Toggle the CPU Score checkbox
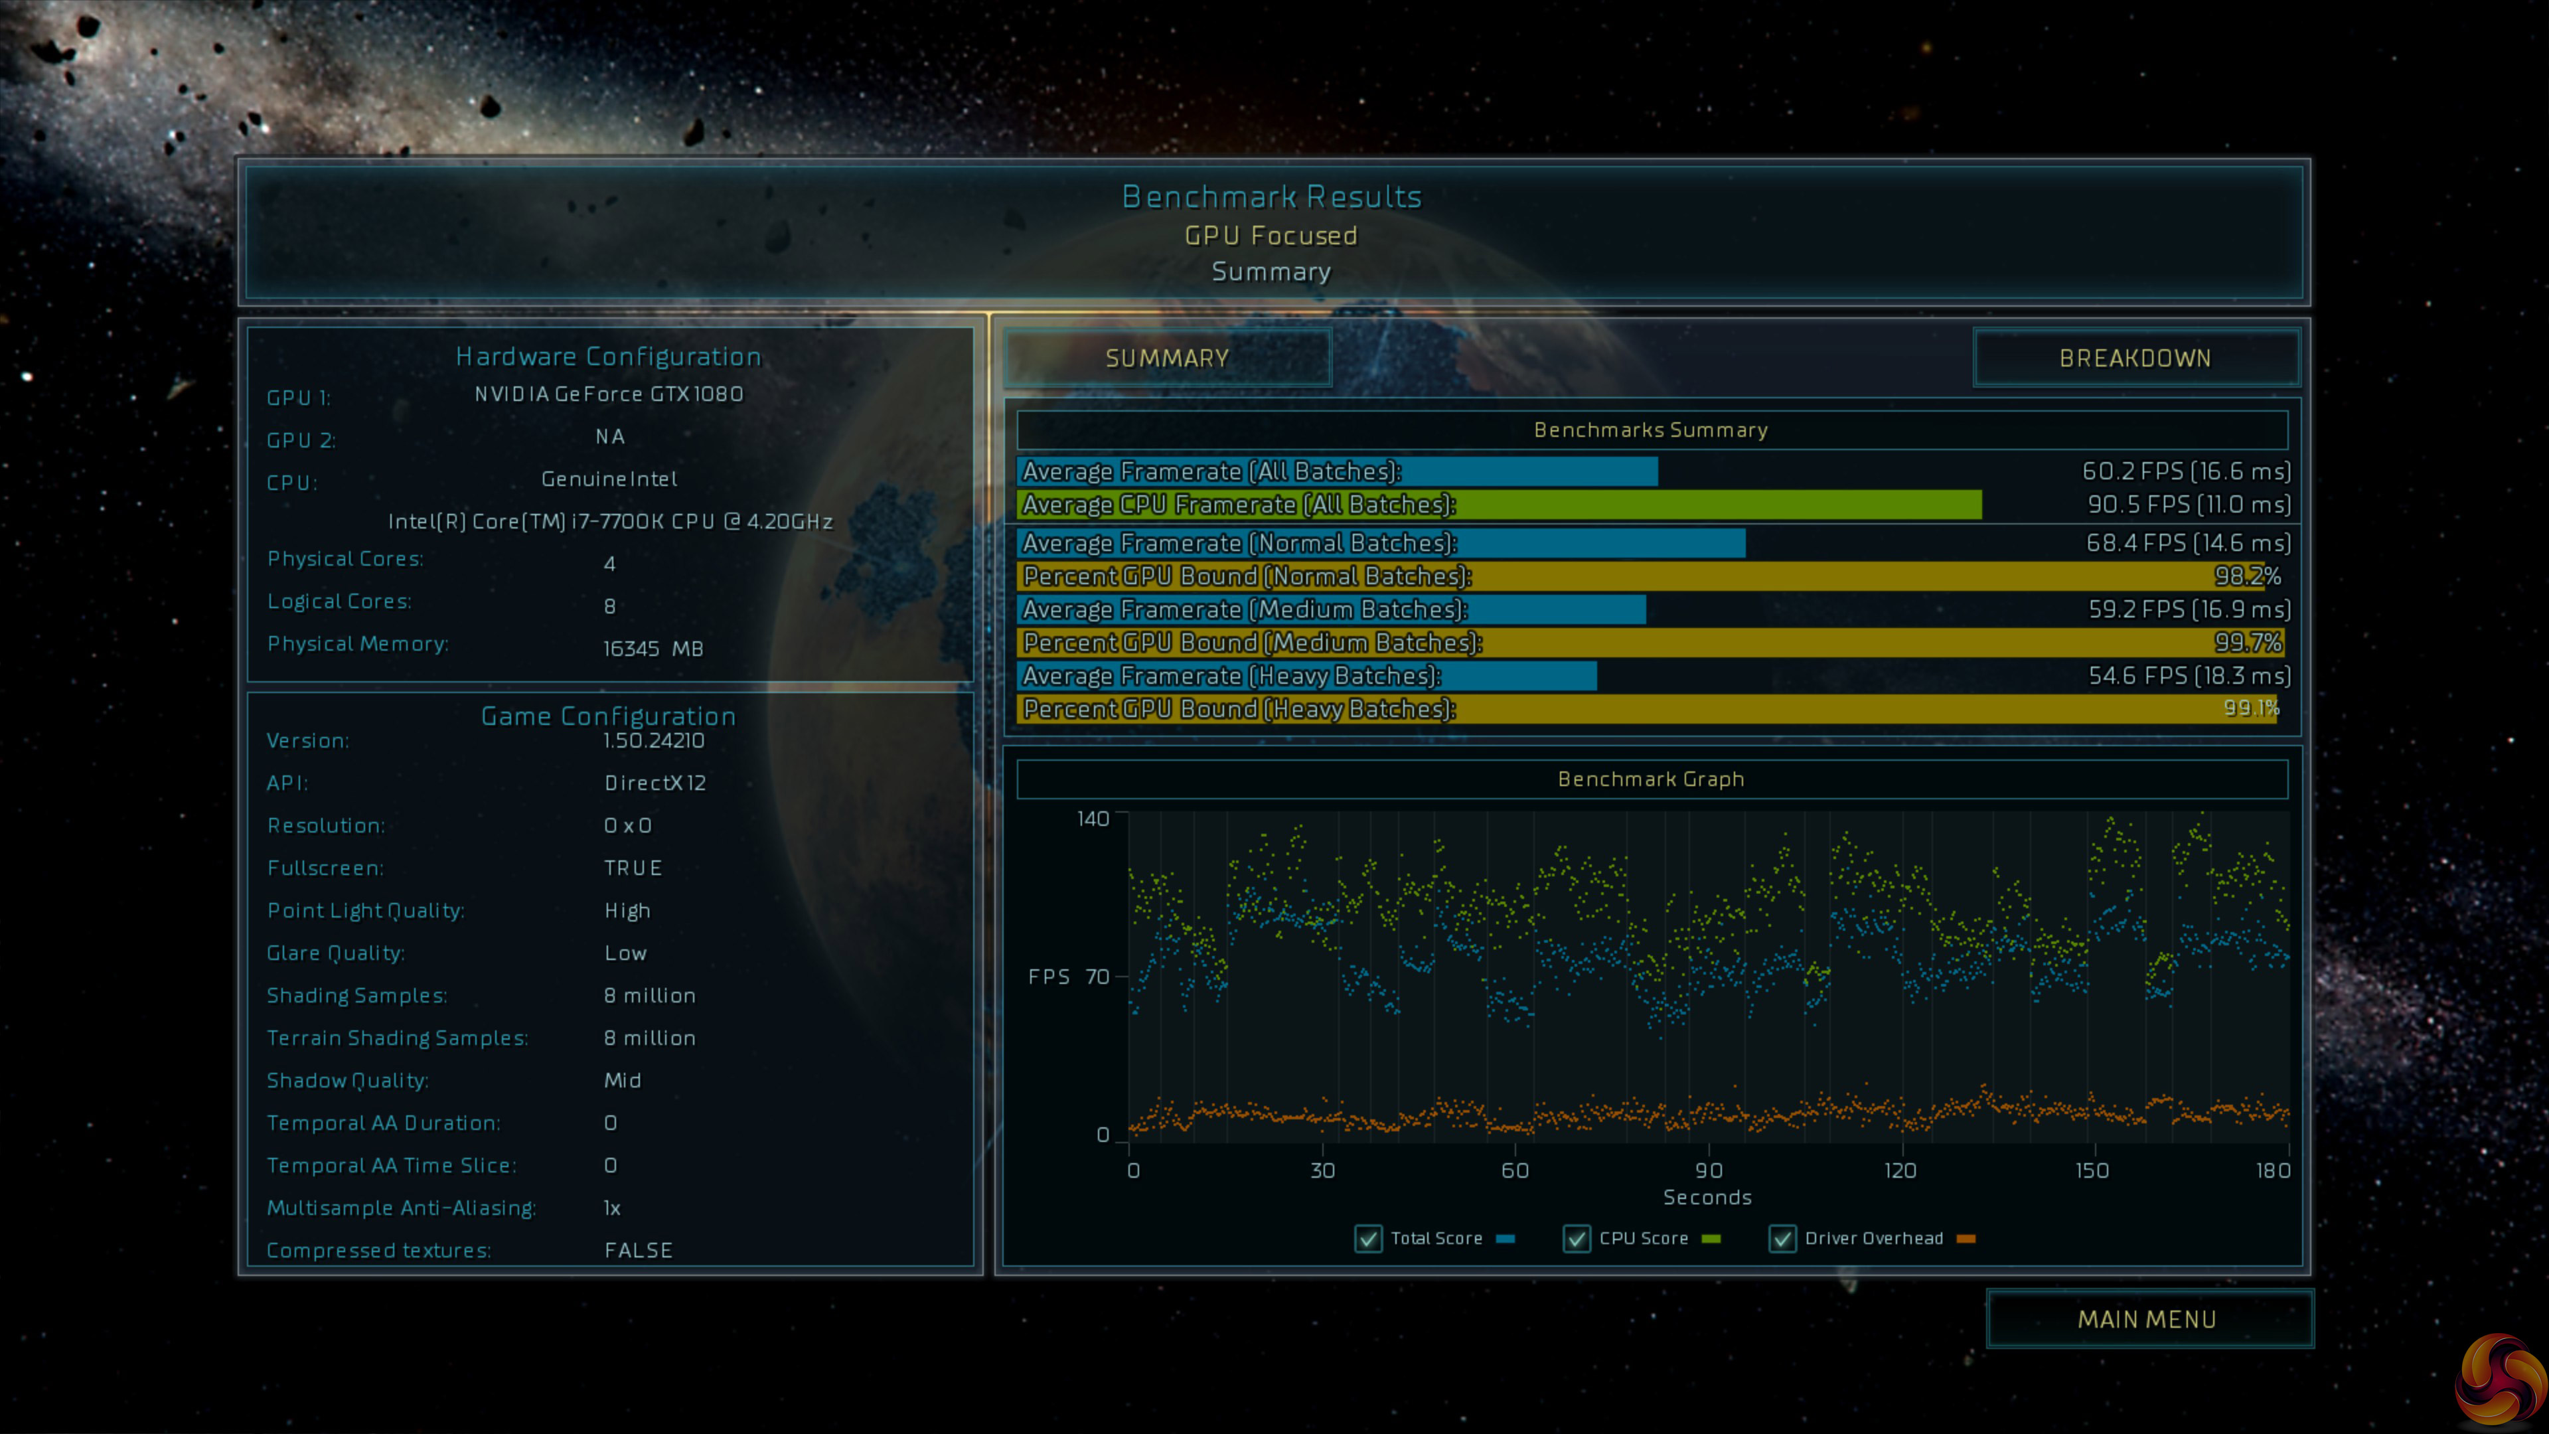Image resolution: width=2549 pixels, height=1434 pixels. [x=1577, y=1238]
